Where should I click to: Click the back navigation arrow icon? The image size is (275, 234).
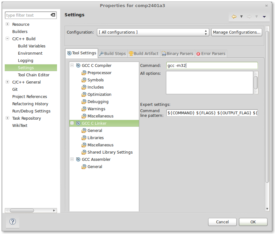(x=234, y=17)
